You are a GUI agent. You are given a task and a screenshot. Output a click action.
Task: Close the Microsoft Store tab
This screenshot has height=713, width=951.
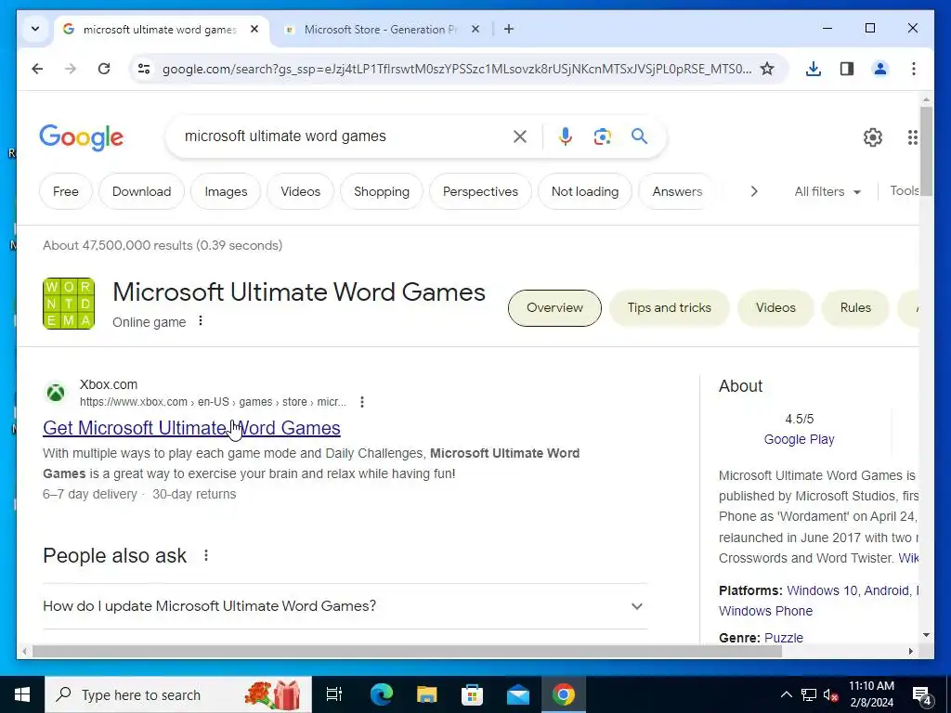pyautogui.click(x=475, y=29)
